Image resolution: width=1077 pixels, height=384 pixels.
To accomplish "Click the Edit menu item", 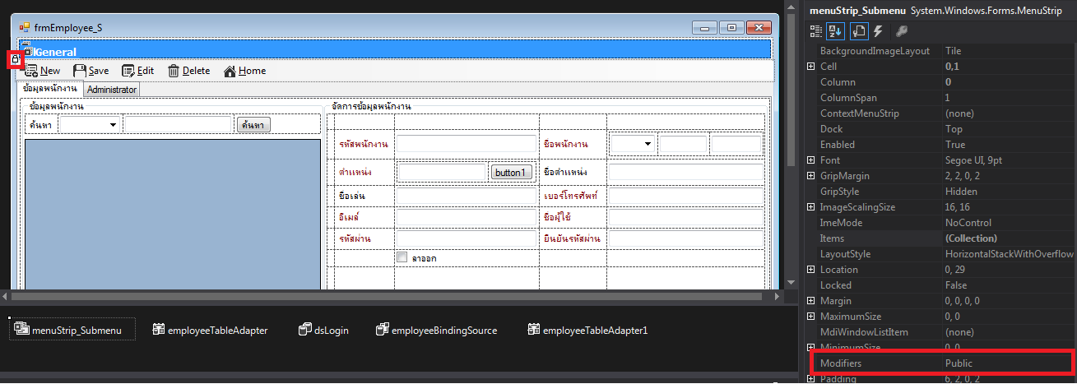I will pyautogui.click(x=137, y=71).
